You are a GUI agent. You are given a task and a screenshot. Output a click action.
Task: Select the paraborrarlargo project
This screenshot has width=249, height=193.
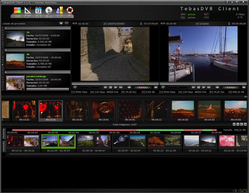click(38, 83)
